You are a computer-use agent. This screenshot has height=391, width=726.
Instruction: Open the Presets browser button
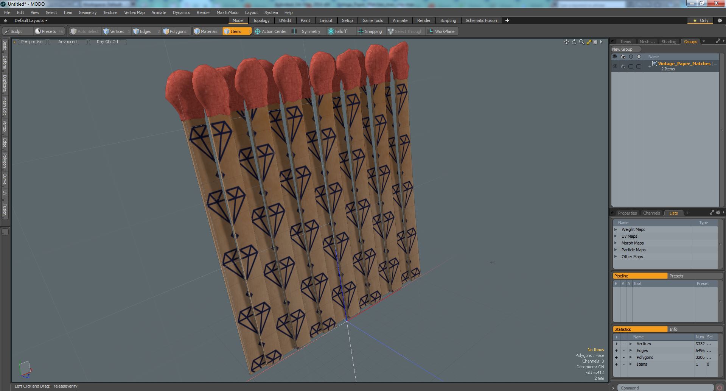(x=48, y=31)
